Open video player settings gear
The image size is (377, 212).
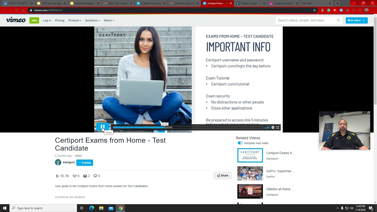click(x=273, y=127)
